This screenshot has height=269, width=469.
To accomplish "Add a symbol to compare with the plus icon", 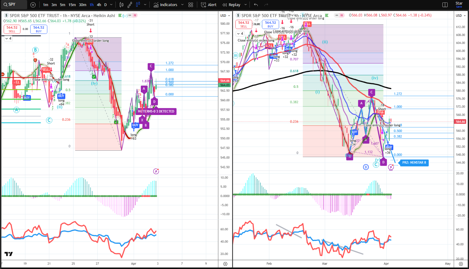I will pos(33,5).
